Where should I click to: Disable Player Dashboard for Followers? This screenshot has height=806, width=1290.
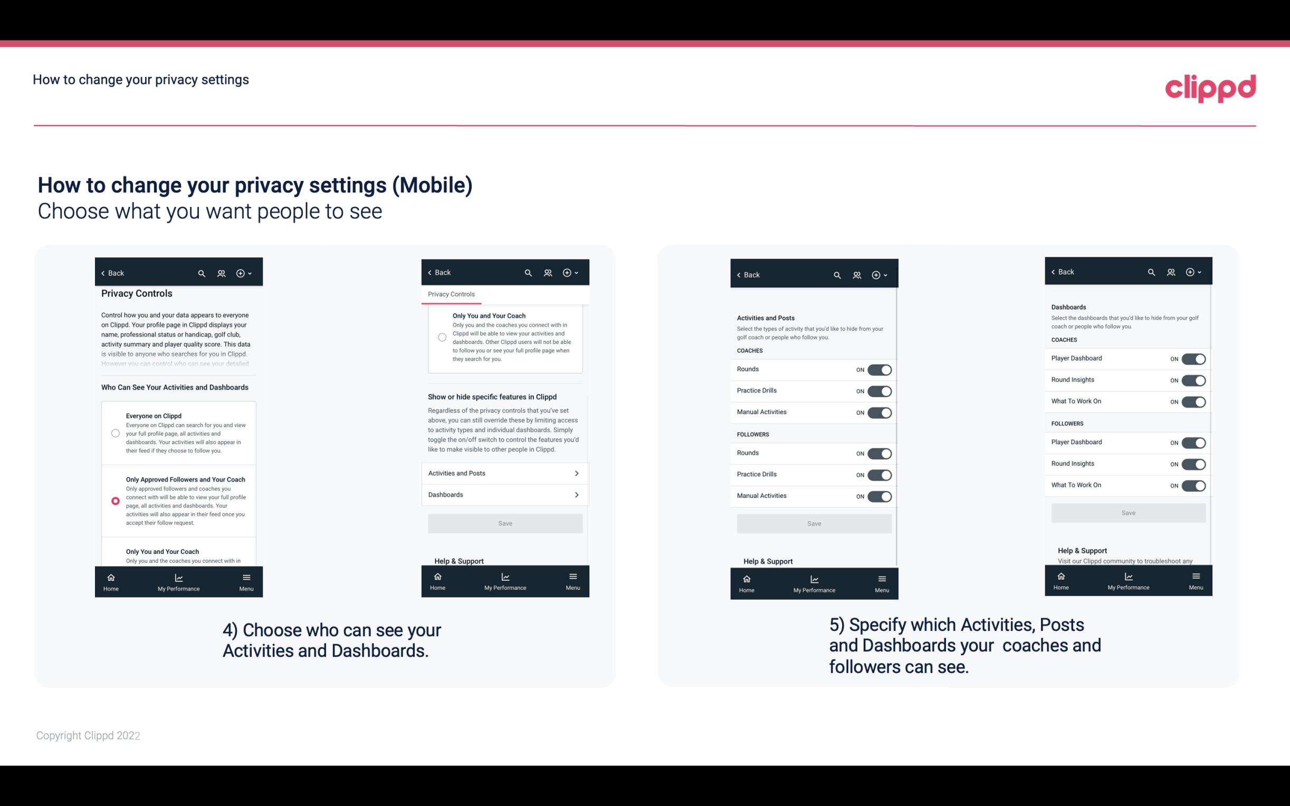point(1193,442)
